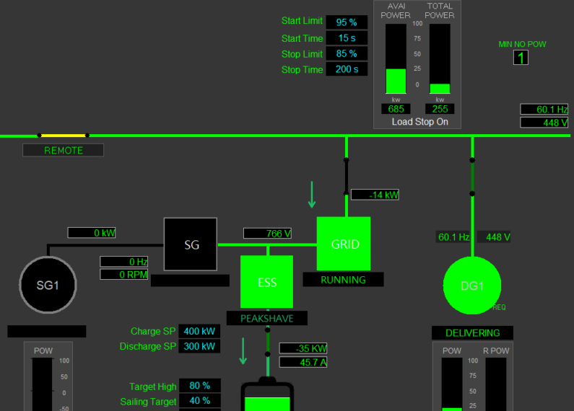Click the arrow icon beside GRID feeder
574x411 pixels.
point(312,195)
